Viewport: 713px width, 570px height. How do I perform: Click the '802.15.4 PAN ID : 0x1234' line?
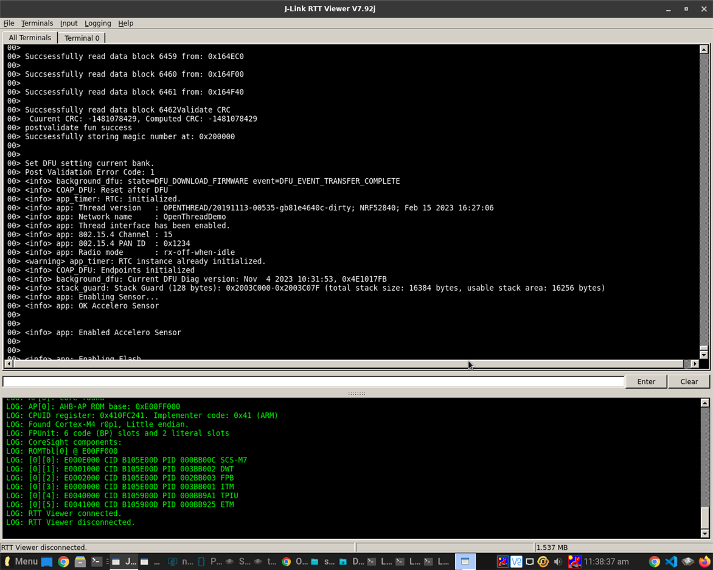point(107,244)
